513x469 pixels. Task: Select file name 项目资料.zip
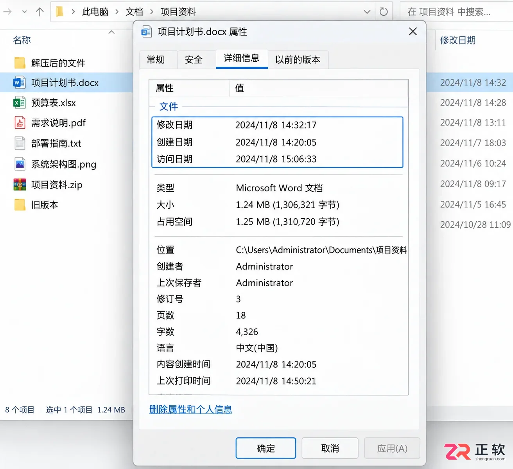click(57, 185)
